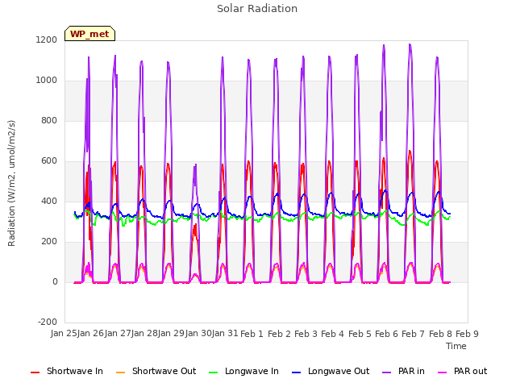The image size is (516, 387).
Task: Click the Longwave In legend label
Action: 252,371
